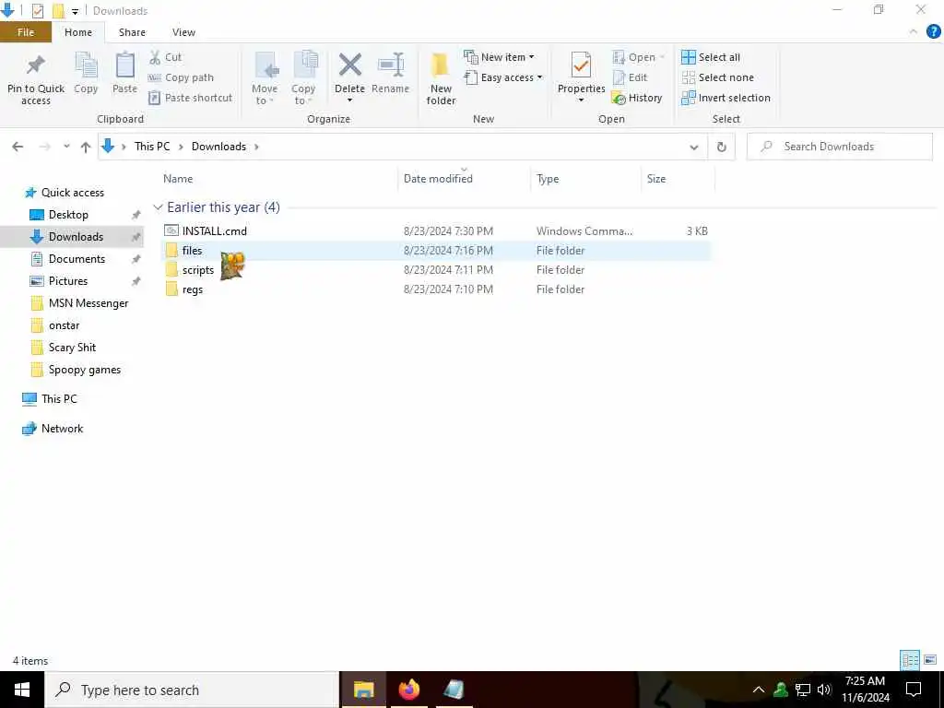Click the Properties checkmark icon
Viewport: 944px width, 708px height.
(581, 65)
